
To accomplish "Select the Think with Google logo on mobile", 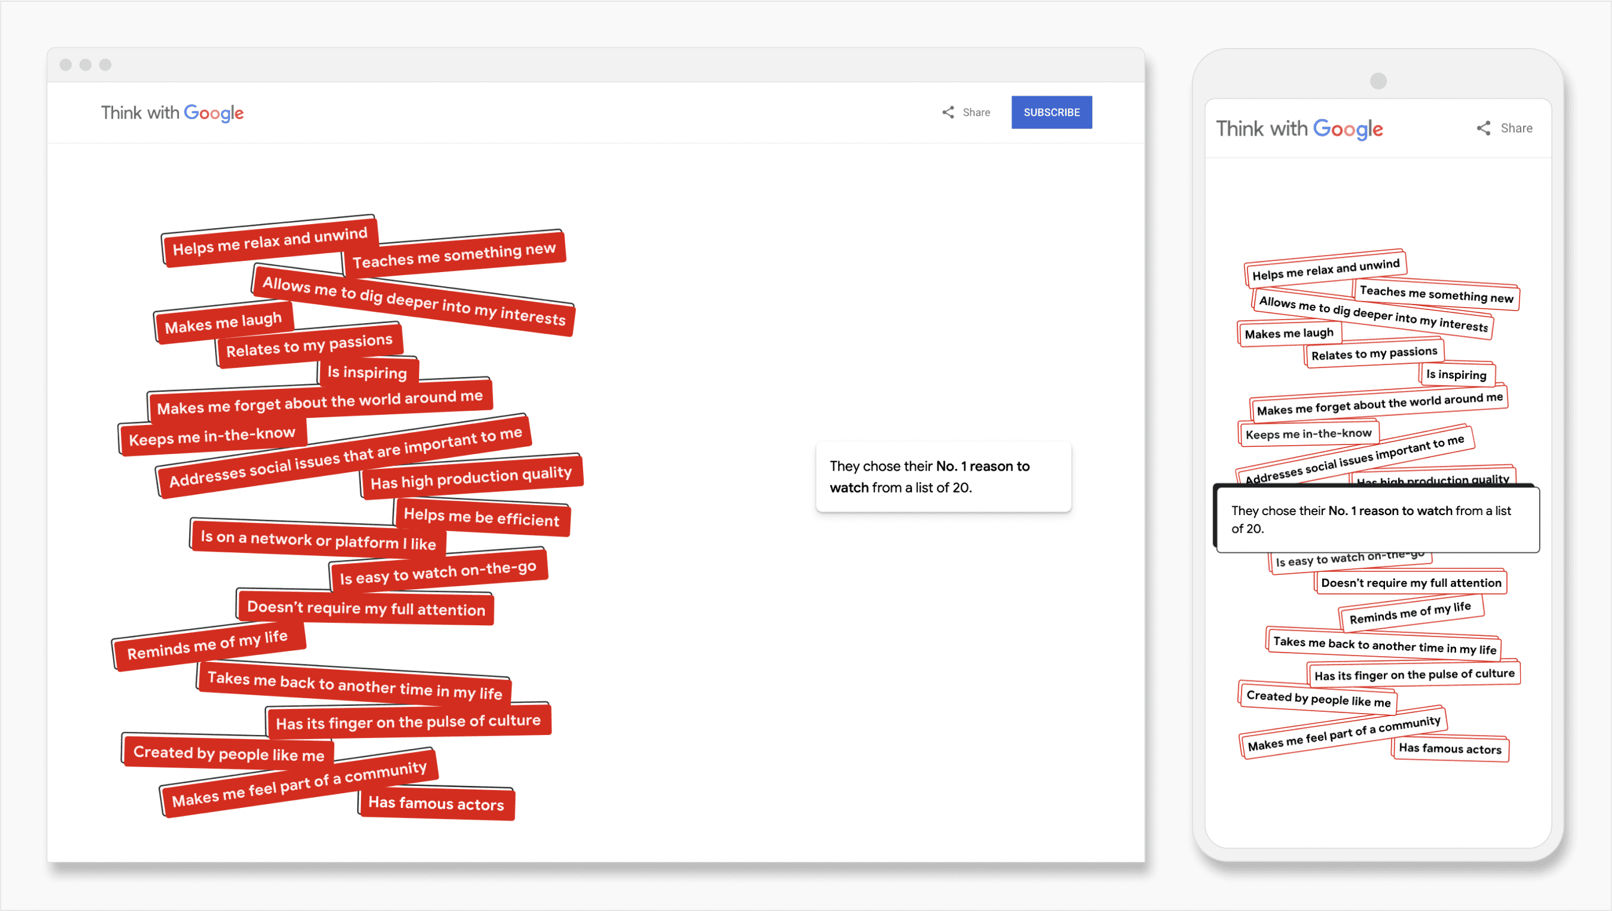I will 1300,129.
